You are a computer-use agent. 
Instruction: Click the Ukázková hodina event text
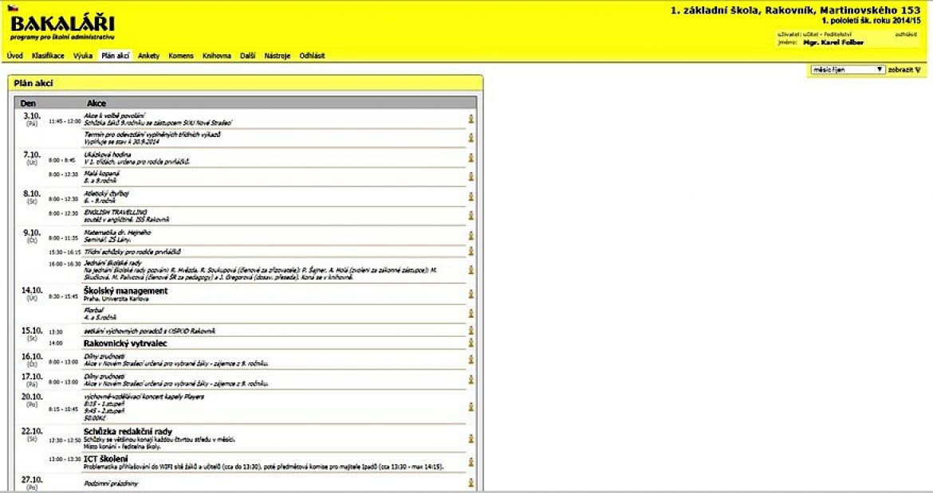(107, 155)
